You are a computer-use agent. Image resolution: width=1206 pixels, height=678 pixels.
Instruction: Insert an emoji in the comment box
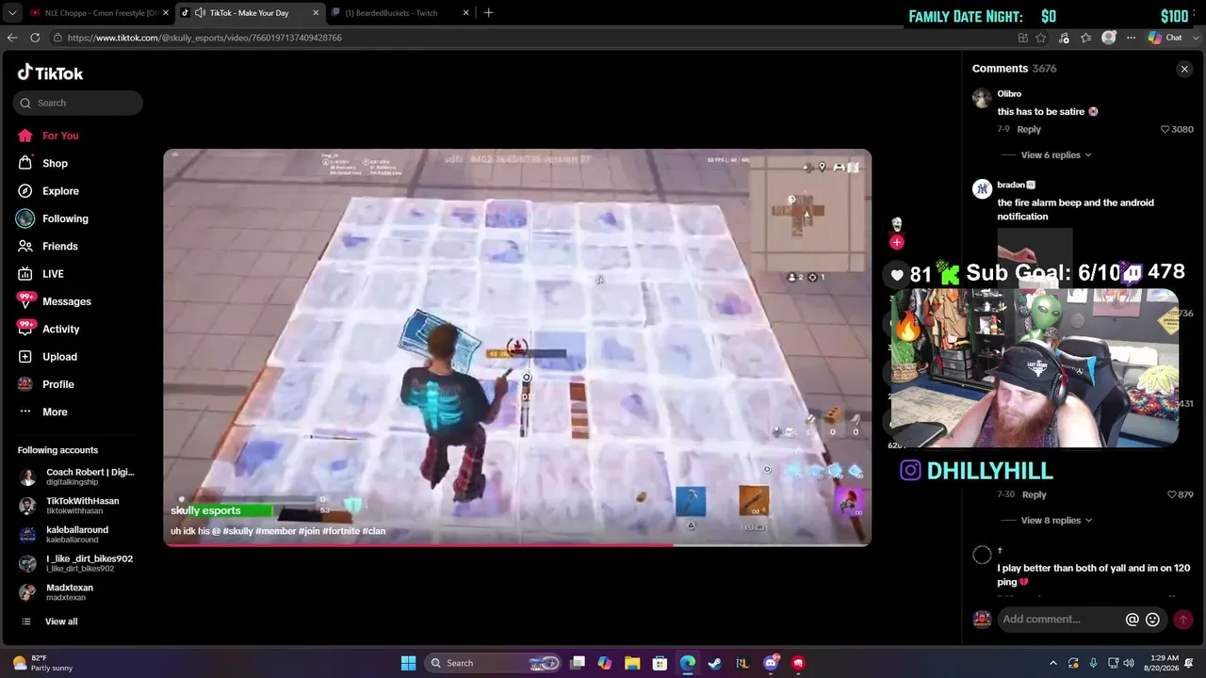(1152, 620)
